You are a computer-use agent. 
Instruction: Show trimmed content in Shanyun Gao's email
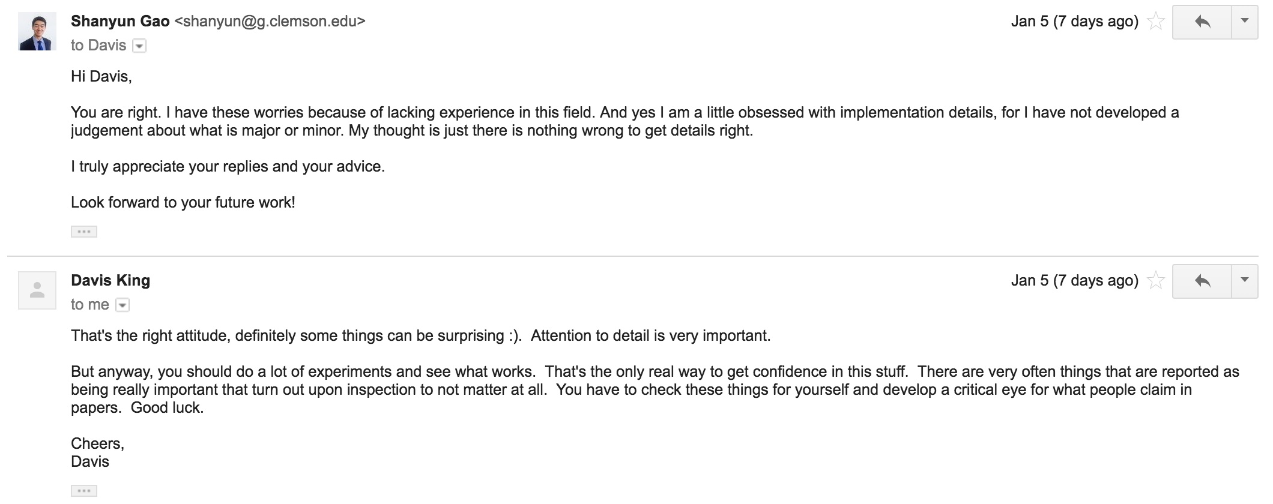tap(83, 232)
